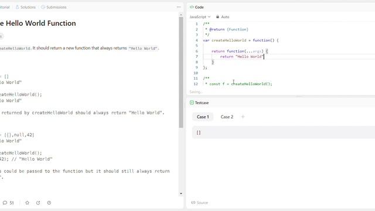Screen dimensions: 375x211
Task: Select the Testcase tab
Action: [x=199, y=103]
